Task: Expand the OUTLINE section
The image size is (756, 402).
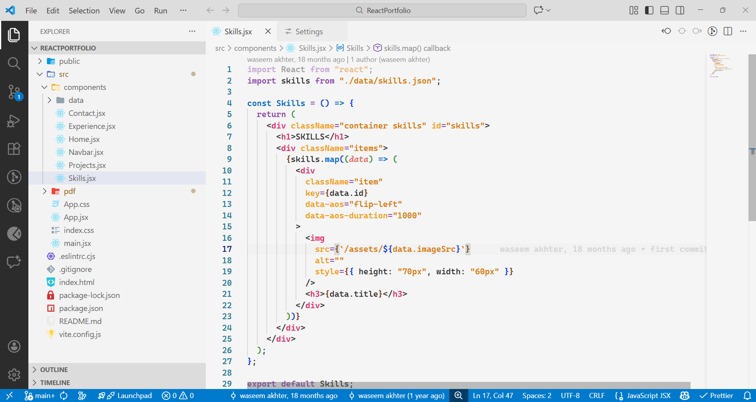Action: [54, 369]
